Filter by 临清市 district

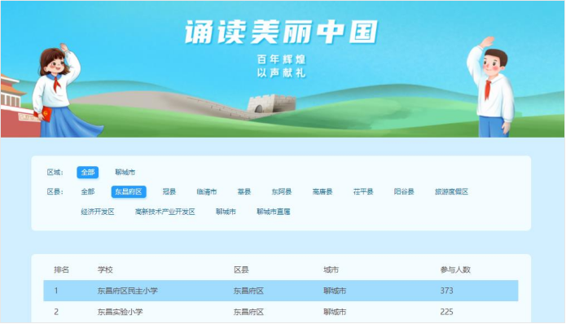coord(207,191)
